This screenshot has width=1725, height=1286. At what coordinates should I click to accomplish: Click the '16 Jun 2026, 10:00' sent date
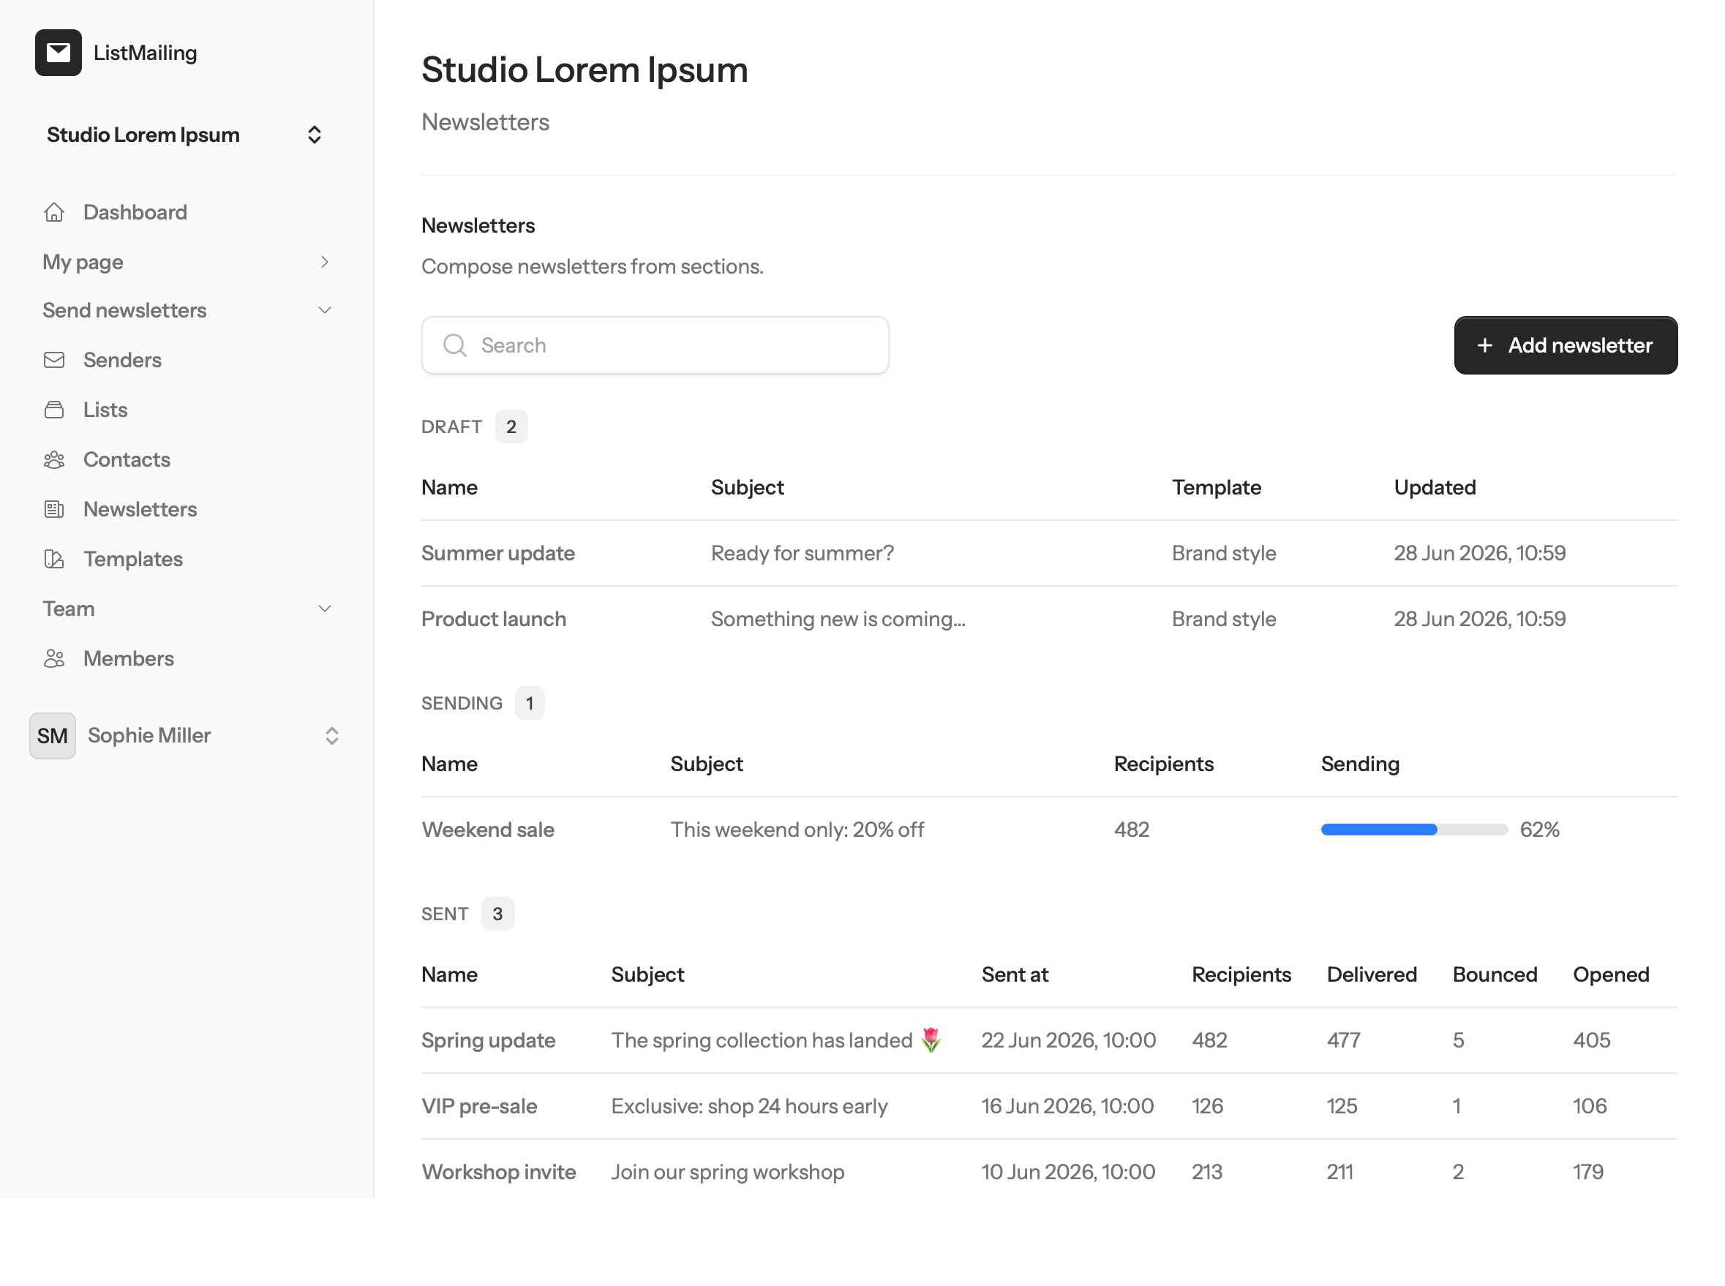pos(1067,1107)
